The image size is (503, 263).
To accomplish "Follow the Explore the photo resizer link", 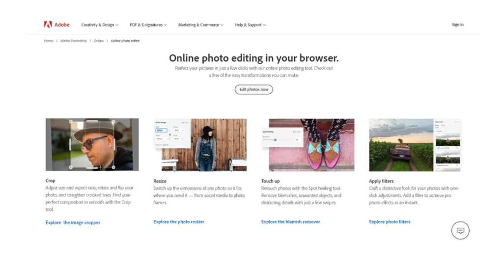I will pos(179,222).
